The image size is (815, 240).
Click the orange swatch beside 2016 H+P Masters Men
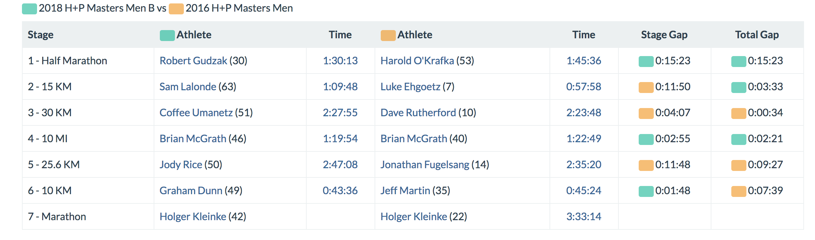176,9
